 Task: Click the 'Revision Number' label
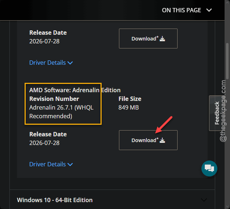[x=54, y=99]
